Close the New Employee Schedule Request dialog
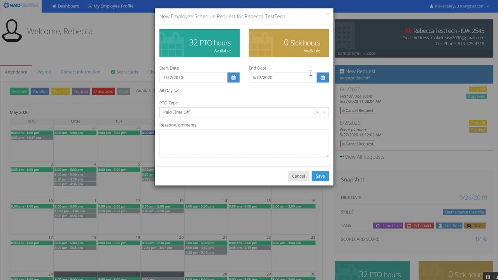The image size is (498, 280). pos(328,14)
